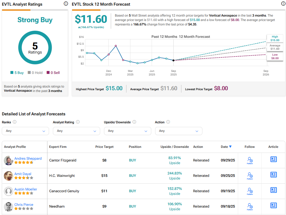Click Follow icon for Andres Sheppard
Viewport: 286px width, 215px height.
[x=250, y=160]
